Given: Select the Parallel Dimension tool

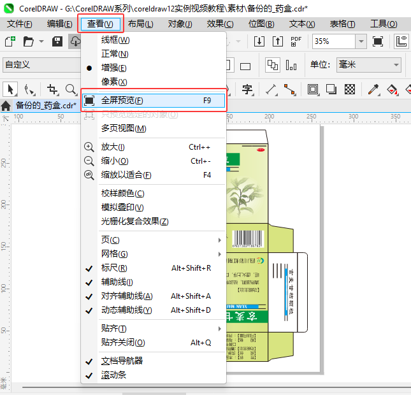Looking at the screenshot, I should 271,90.
